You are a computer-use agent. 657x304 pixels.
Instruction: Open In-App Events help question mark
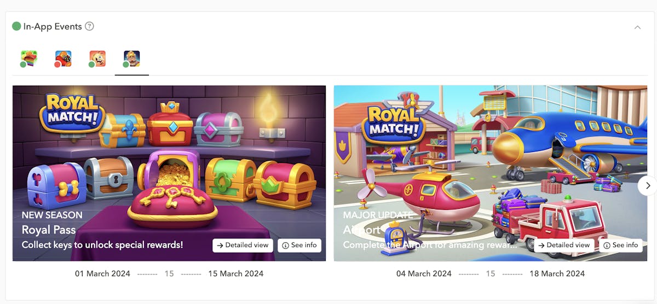coord(90,26)
